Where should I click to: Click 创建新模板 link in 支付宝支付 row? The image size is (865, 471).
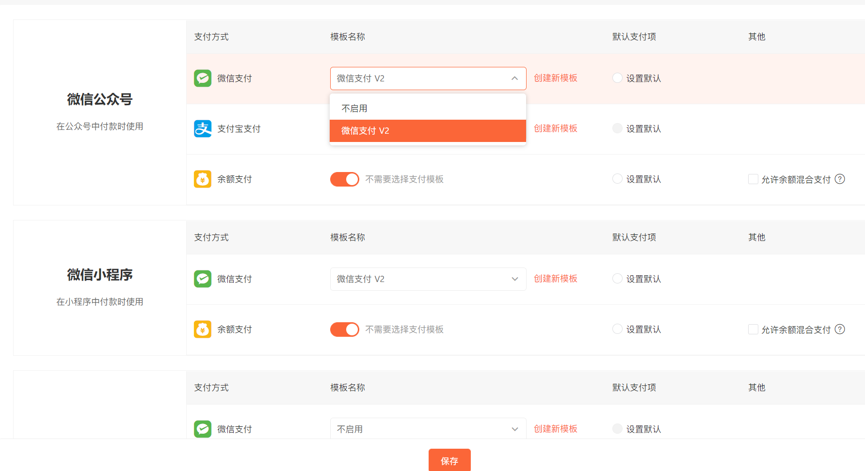click(555, 128)
